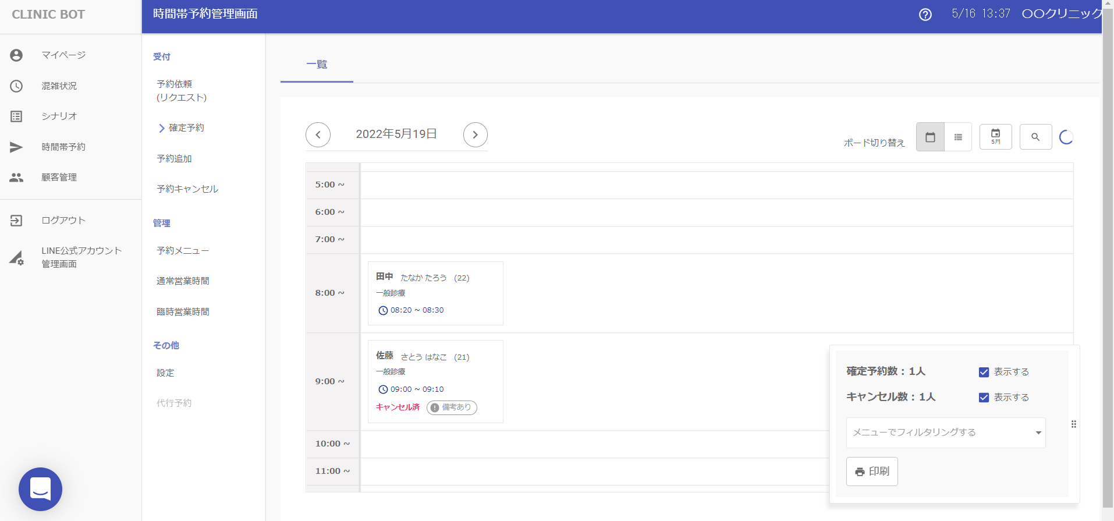The height and width of the screenshot is (521, 1114).
Task: Go to previous day arrow
Action: [318, 135]
